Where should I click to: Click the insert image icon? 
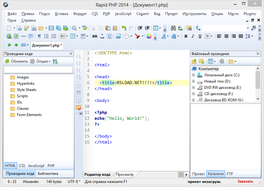click(x=16, y=36)
